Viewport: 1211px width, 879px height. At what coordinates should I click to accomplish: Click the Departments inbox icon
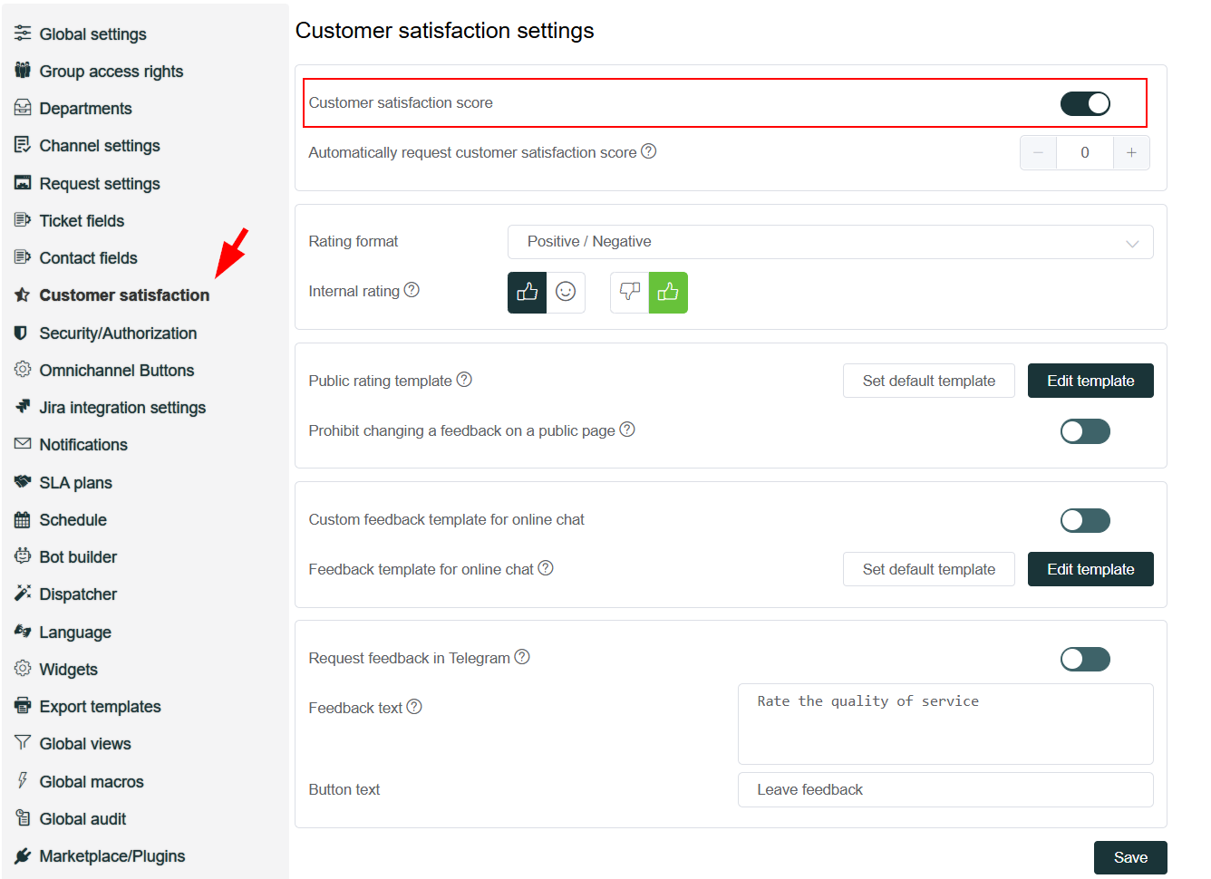pyautogui.click(x=23, y=108)
